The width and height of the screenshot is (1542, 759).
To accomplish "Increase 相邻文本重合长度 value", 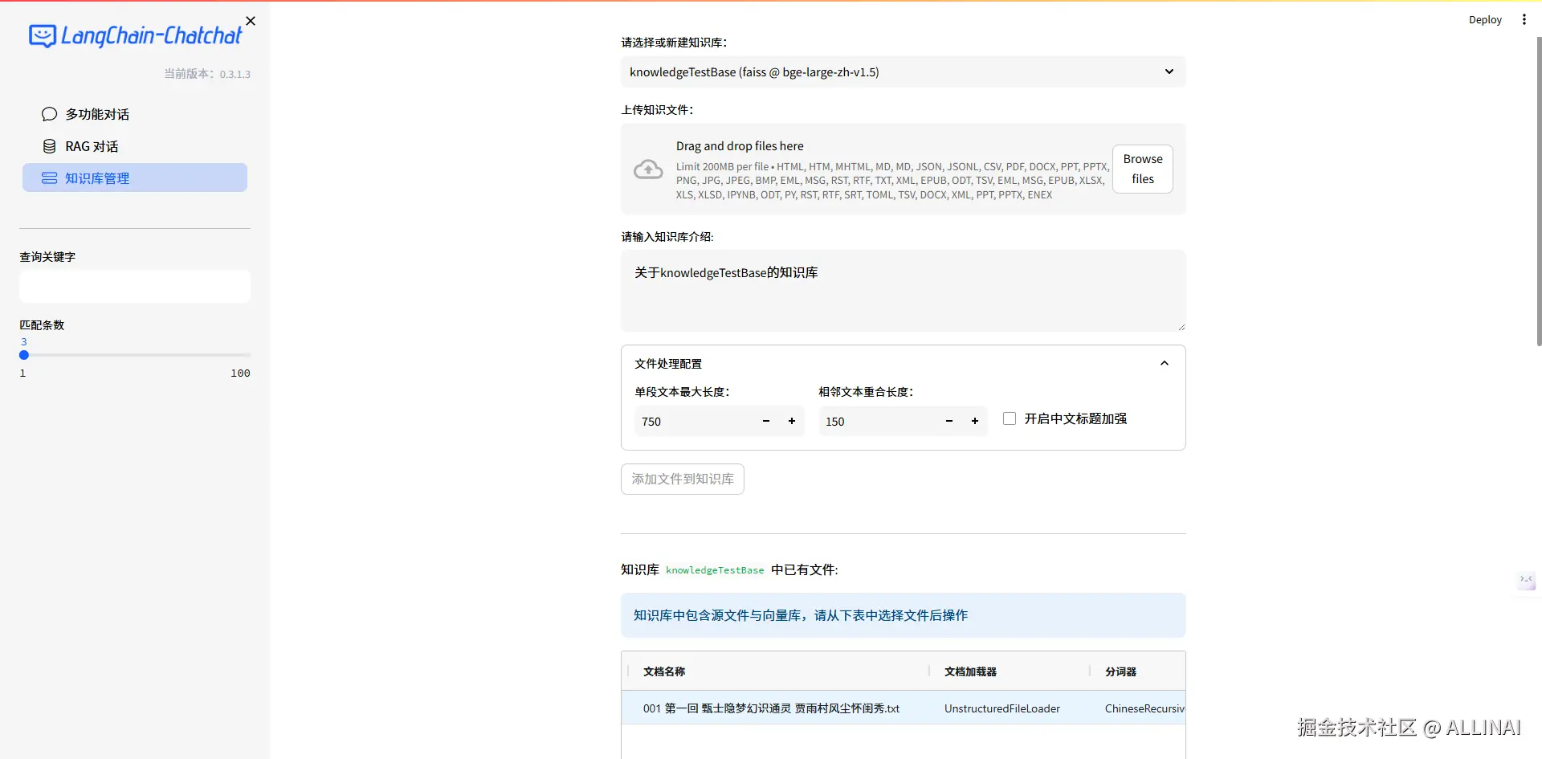I will 975,421.
